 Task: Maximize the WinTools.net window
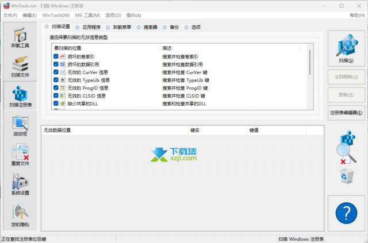coord(342,6)
